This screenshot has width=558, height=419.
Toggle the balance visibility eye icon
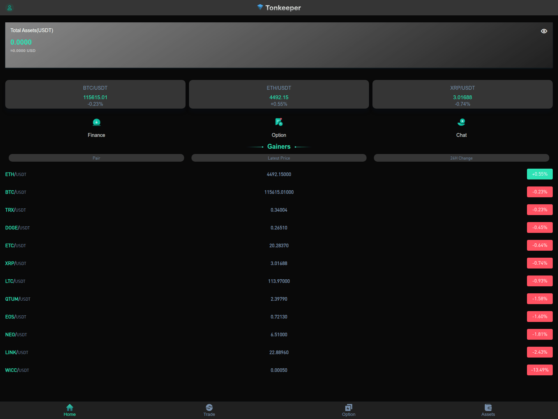(544, 31)
